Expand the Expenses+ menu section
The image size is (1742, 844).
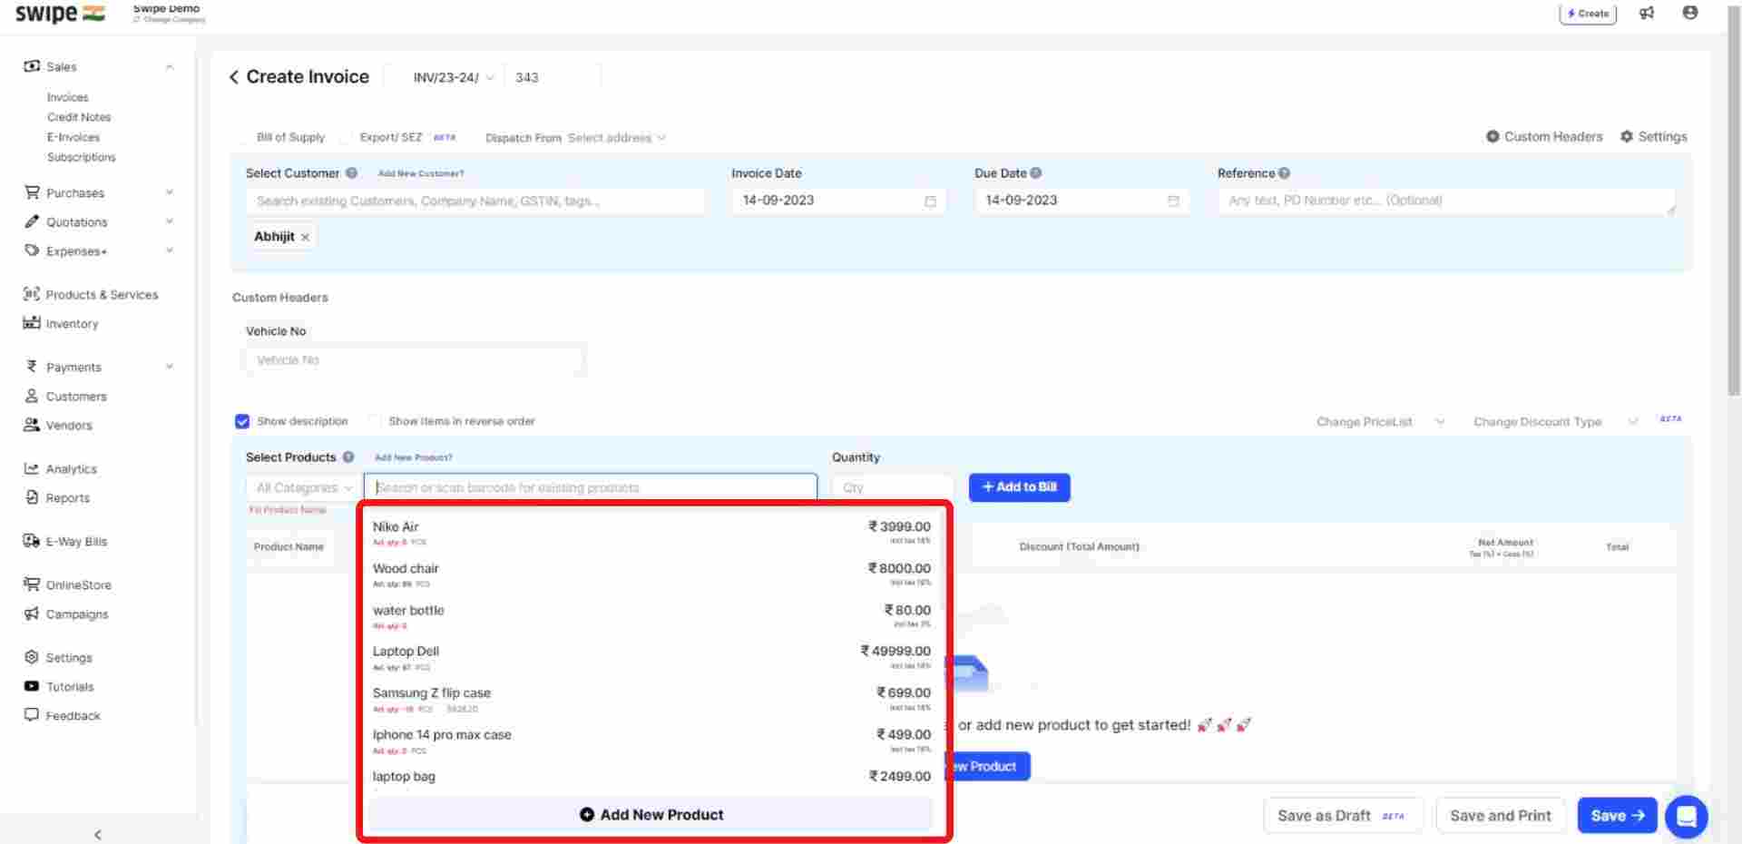click(170, 250)
